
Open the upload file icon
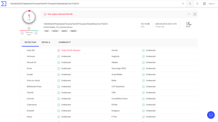click(197, 4)
